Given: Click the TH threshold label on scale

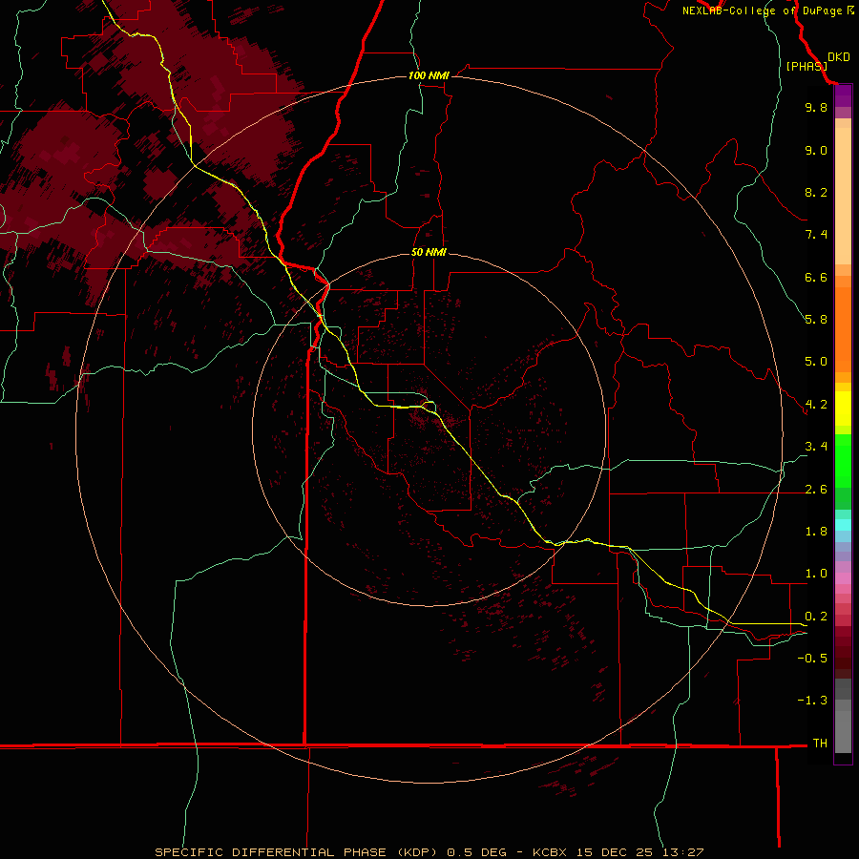Looking at the screenshot, I should pyautogui.click(x=820, y=744).
